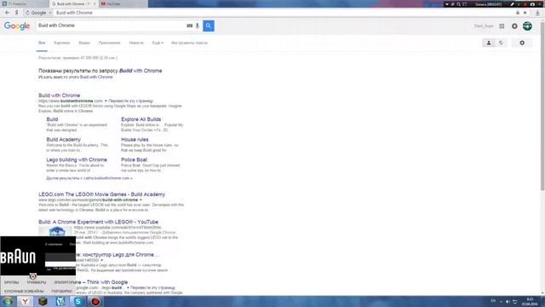Open Build: A Chrome Experiment YouTube result
Viewport: 545px width, 307px height.
click(x=99, y=222)
